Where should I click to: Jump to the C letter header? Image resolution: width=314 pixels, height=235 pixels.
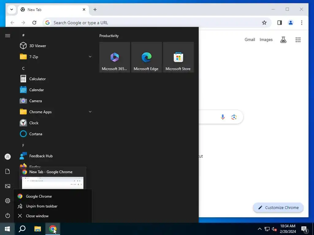(x=23, y=68)
